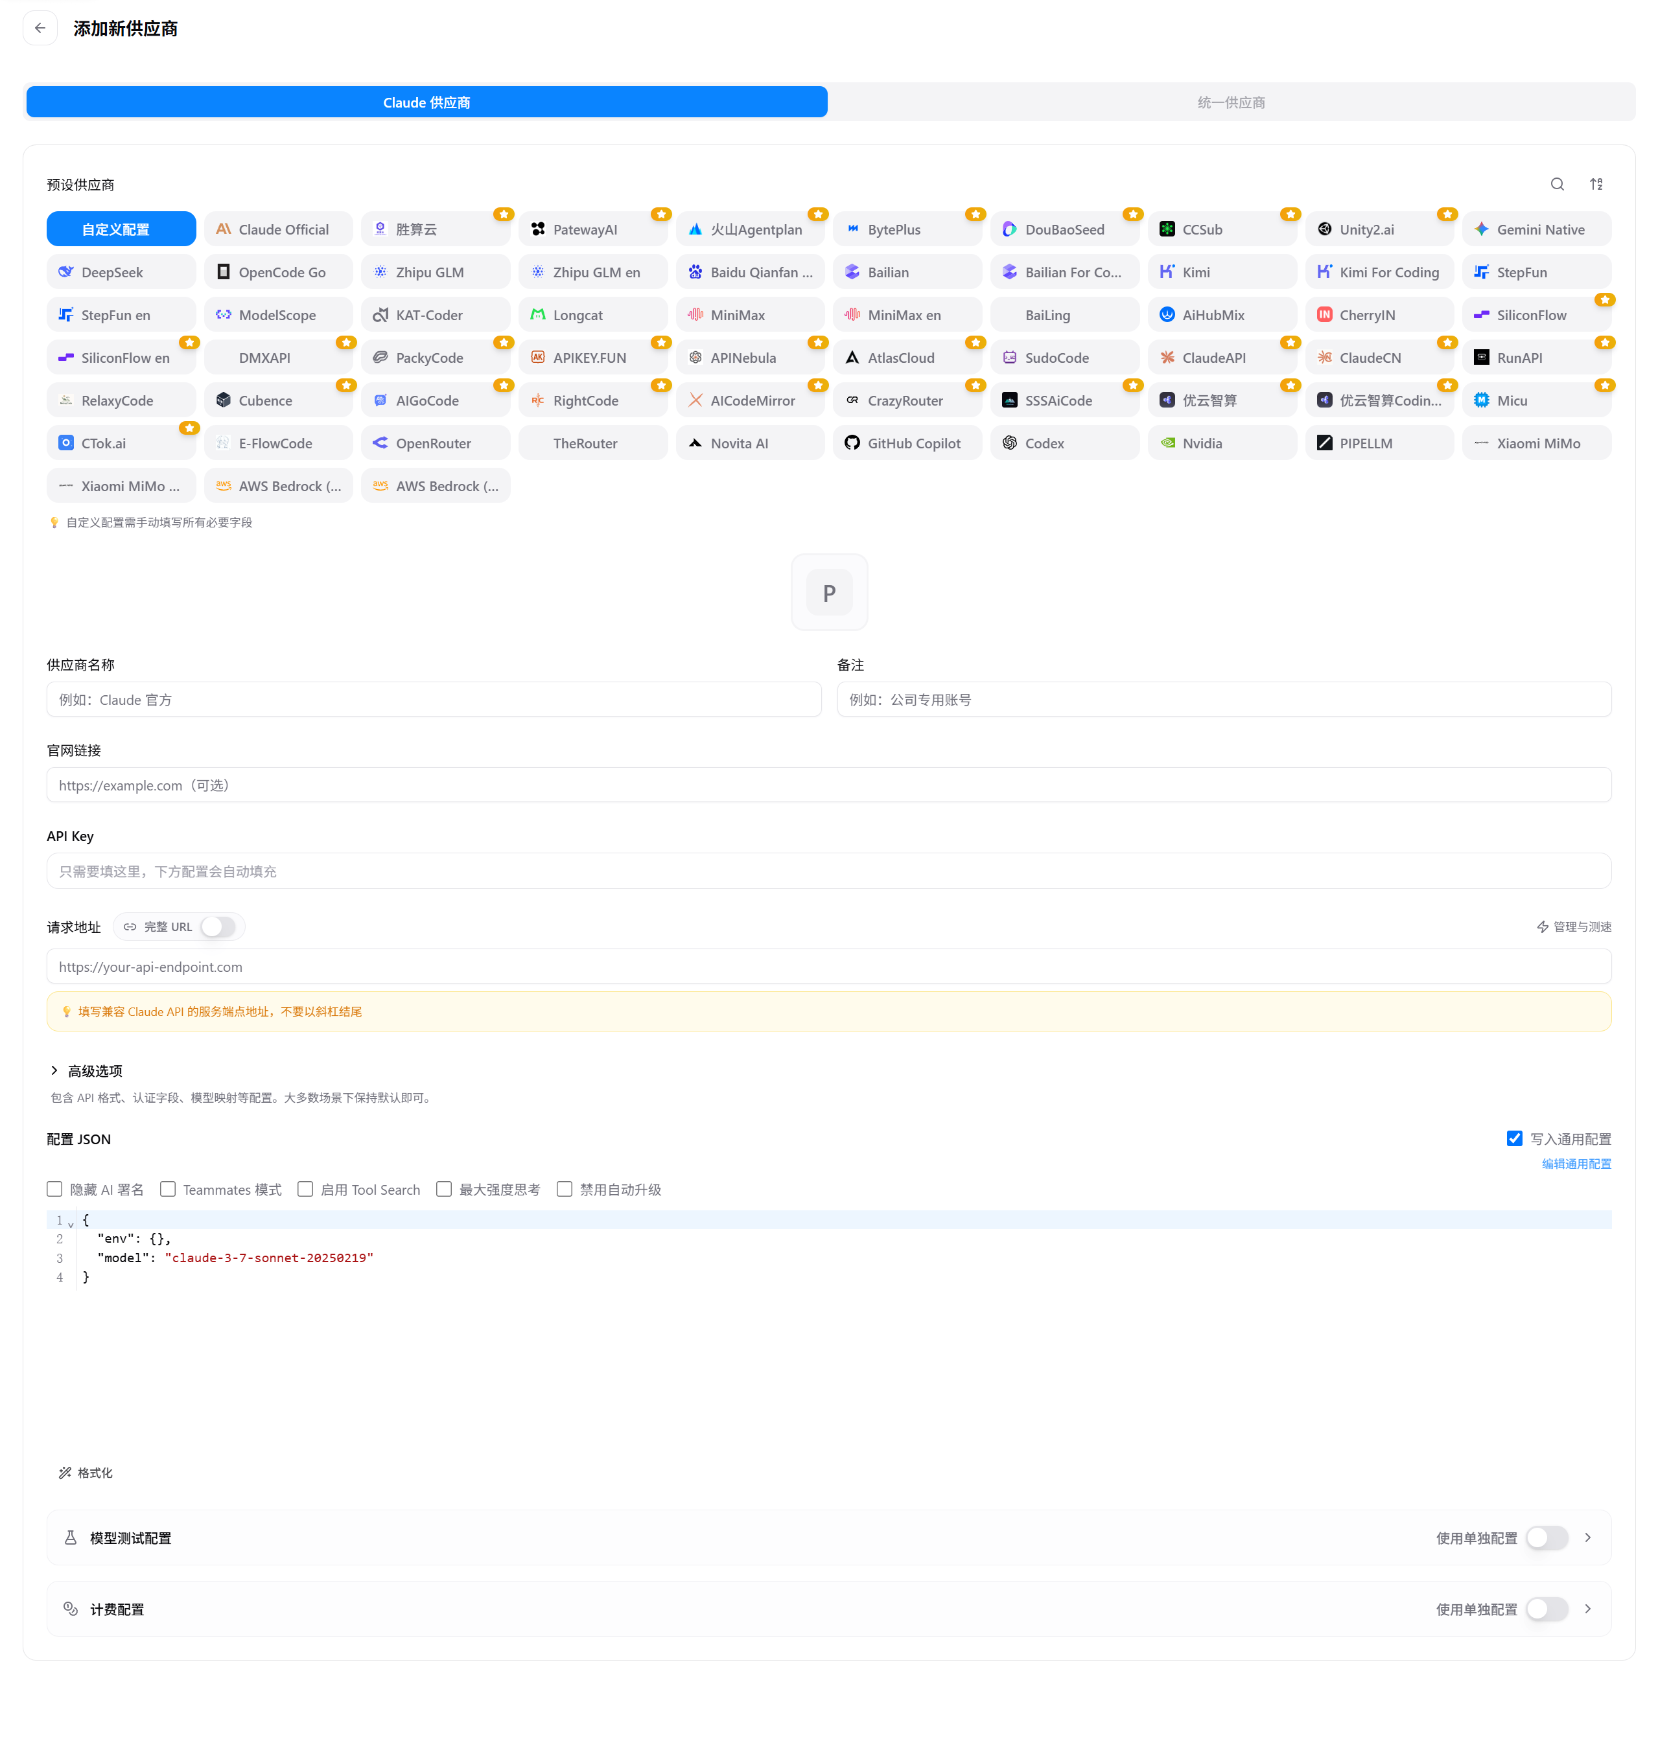Image resolution: width=1658 pixels, height=1739 pixels.
Task: Select the TheRouter preset
Action: coord(593,443)
